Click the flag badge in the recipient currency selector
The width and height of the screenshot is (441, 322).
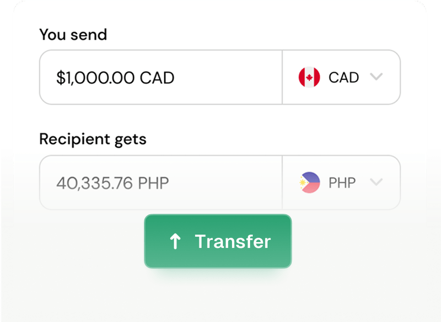pos(310,183)
